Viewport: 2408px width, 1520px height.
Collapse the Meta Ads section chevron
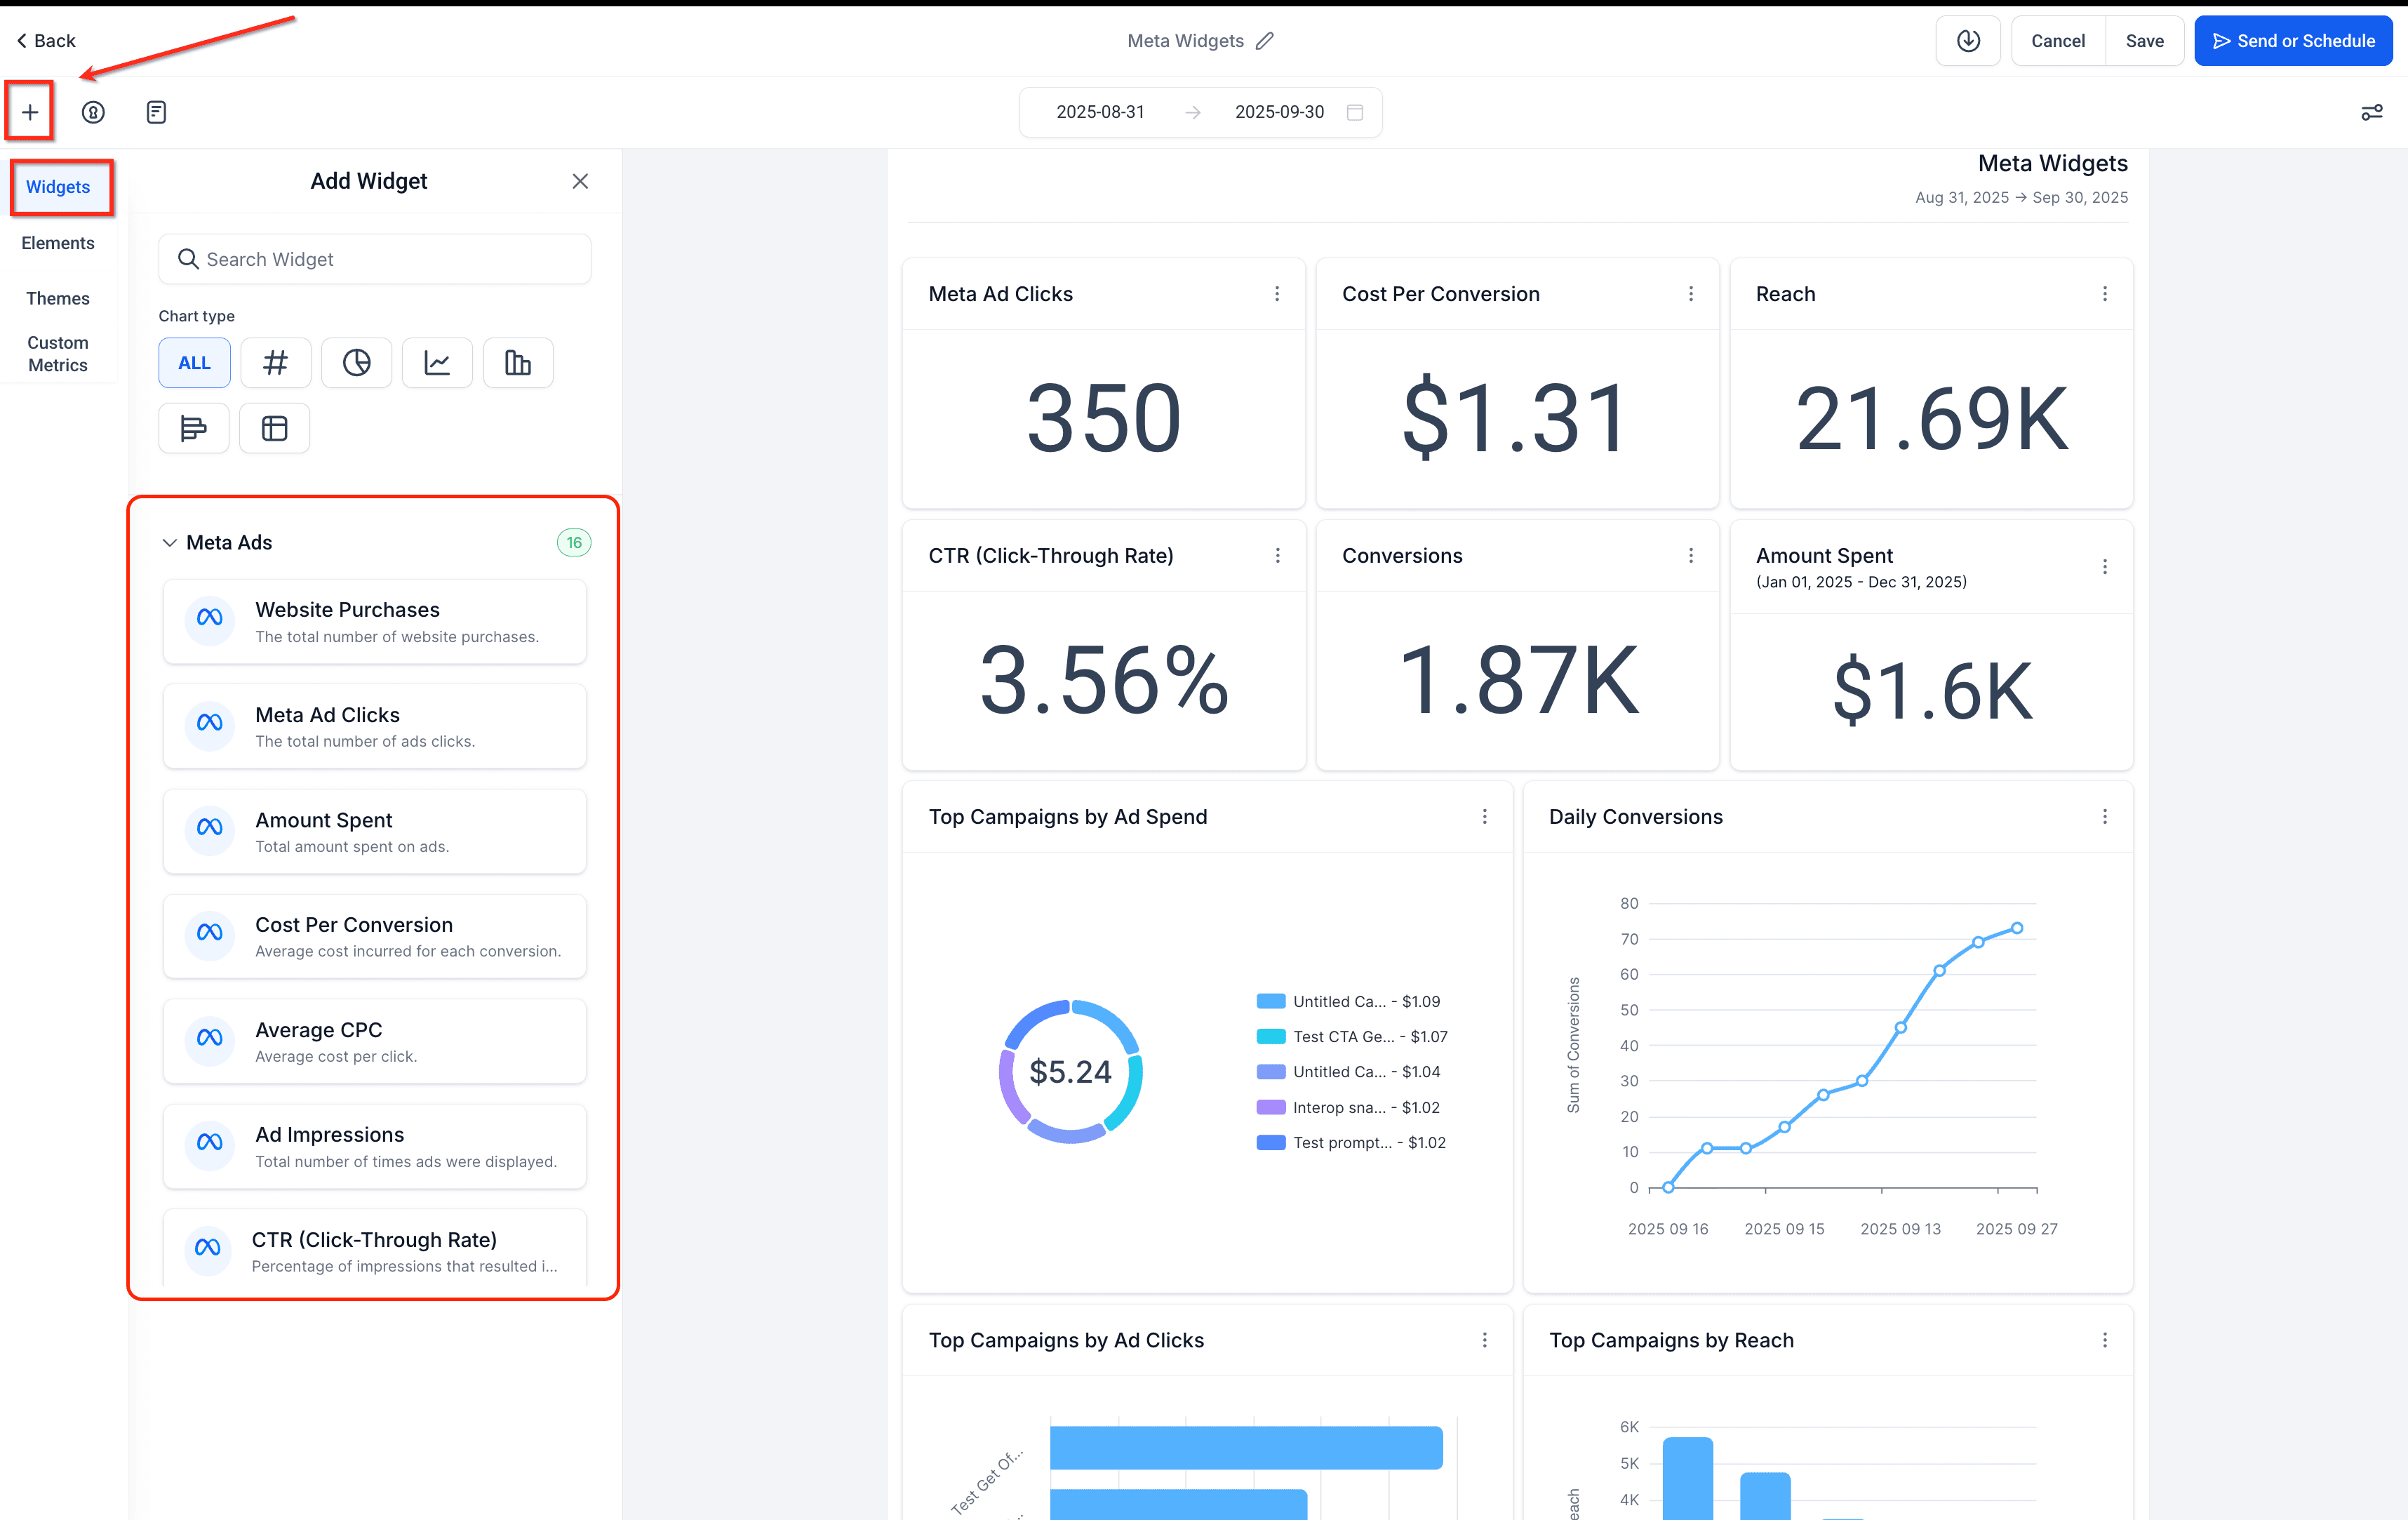(169, 542)
